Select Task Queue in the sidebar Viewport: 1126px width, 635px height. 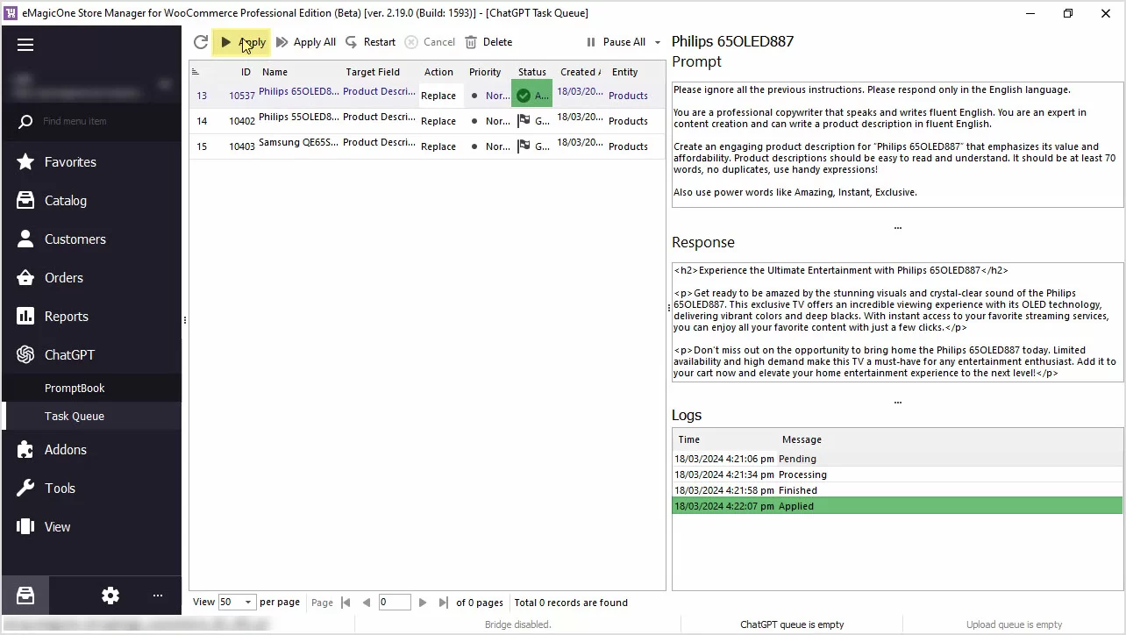(x=75, y=416)
